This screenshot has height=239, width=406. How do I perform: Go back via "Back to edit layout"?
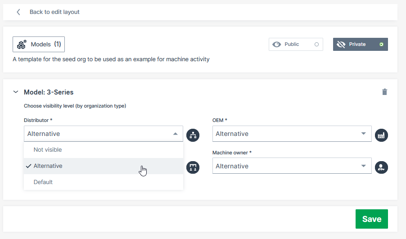pos(54,12)
